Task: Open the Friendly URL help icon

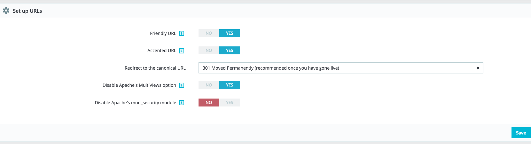Action: (x=182, y=33)
